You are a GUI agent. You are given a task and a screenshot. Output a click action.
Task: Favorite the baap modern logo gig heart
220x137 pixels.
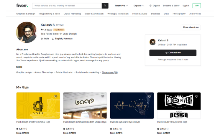(x=103, y=96)
